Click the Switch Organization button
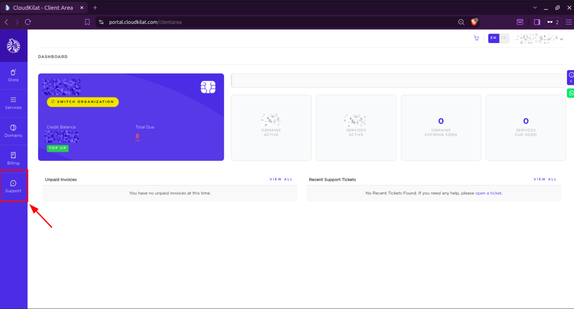This screenshot has width=574, height=309. point(83,102)
